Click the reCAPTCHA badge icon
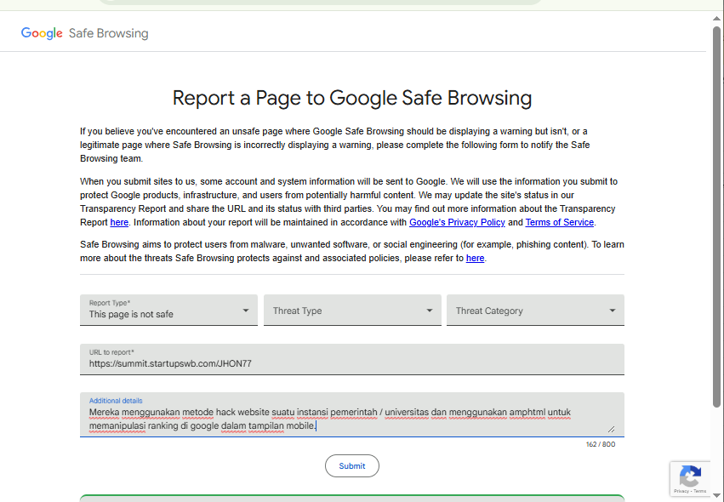 pyautogui.click(x=690, y=476)
